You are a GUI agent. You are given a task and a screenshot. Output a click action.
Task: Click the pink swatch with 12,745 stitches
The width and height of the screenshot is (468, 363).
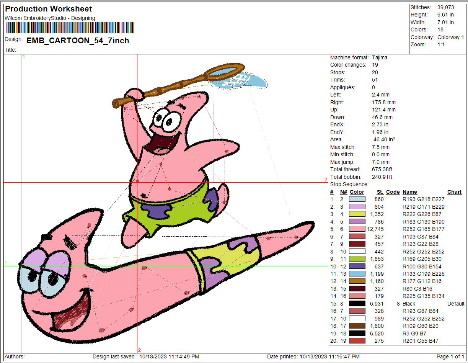[x=357, y=229]
